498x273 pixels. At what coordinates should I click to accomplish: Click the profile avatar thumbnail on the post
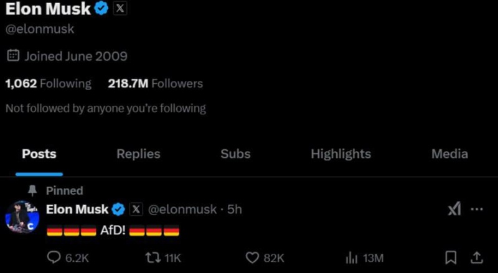point(22,219)
